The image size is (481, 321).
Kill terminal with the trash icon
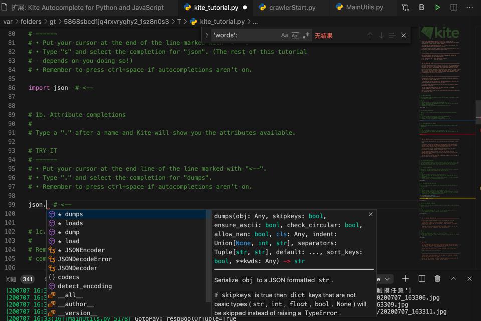tap(437, 278)
